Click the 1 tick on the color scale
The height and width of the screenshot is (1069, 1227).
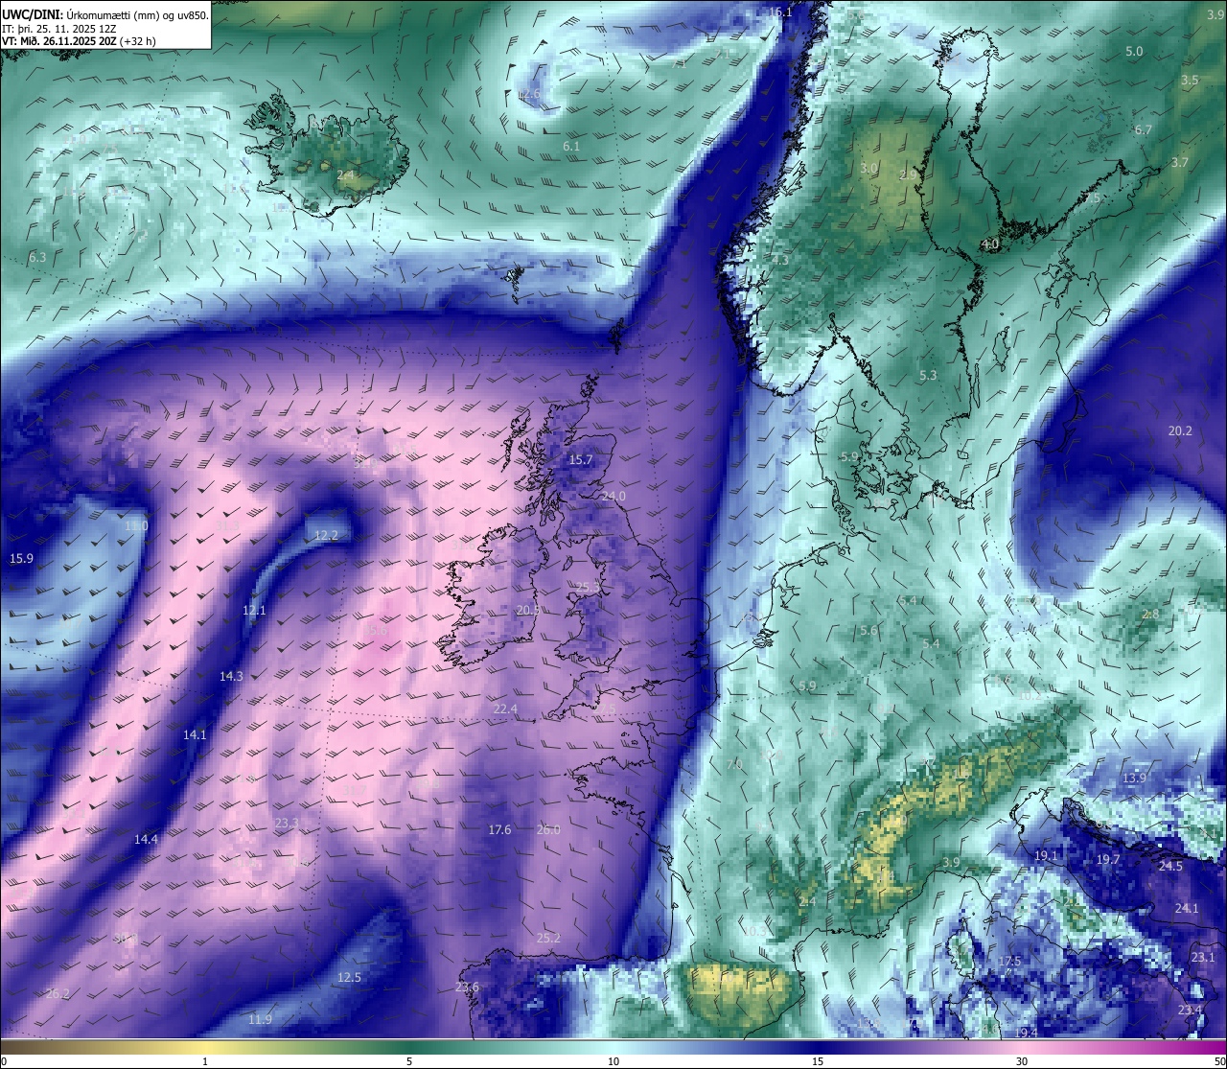click(x=205, y=1061)
